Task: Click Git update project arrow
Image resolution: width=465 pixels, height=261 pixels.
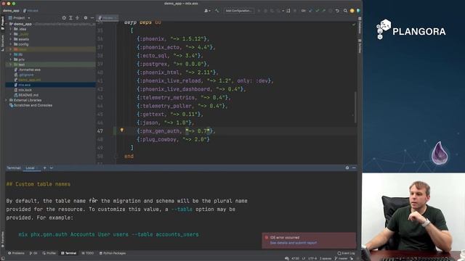Action: tap(310, 11)
